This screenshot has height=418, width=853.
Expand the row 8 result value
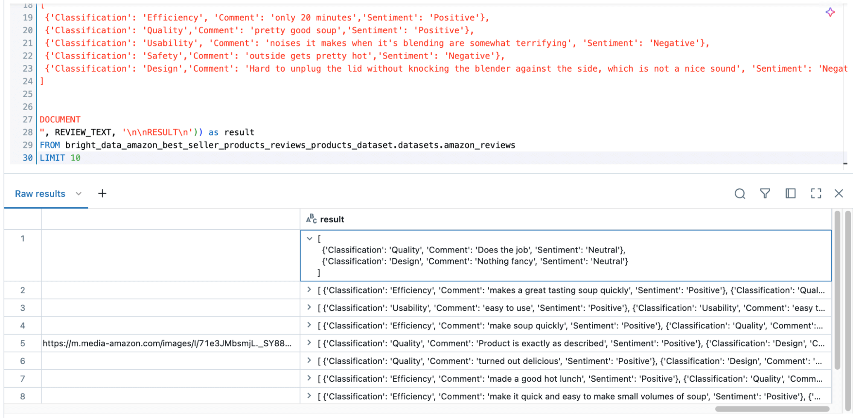click(309, 396)
